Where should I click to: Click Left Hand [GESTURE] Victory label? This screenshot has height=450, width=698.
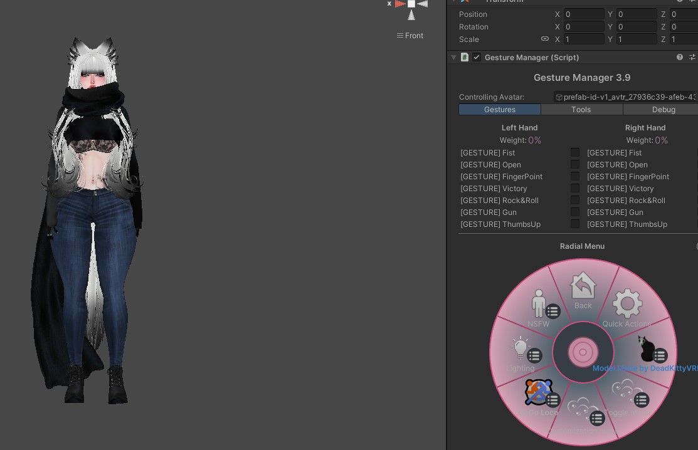tap(494, 189)
